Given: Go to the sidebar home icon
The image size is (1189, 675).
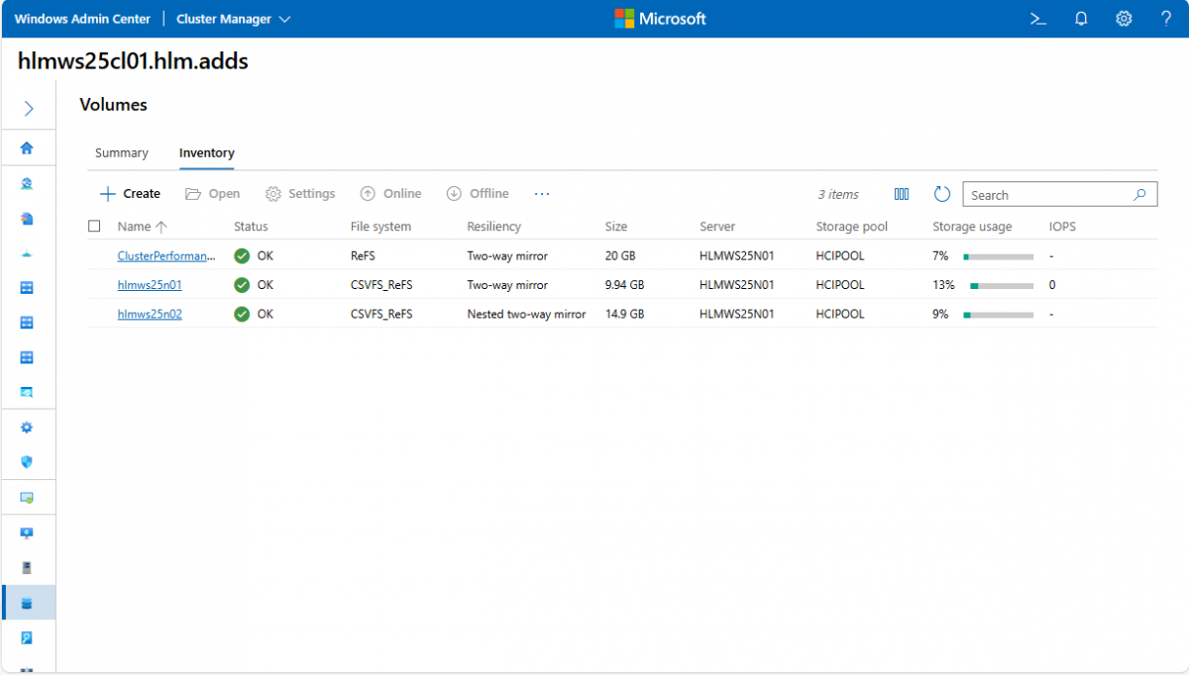Looking at the screenshot, I should point(28,148).
